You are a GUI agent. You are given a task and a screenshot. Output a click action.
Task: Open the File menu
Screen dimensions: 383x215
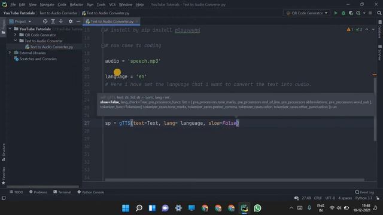[13, 5]
